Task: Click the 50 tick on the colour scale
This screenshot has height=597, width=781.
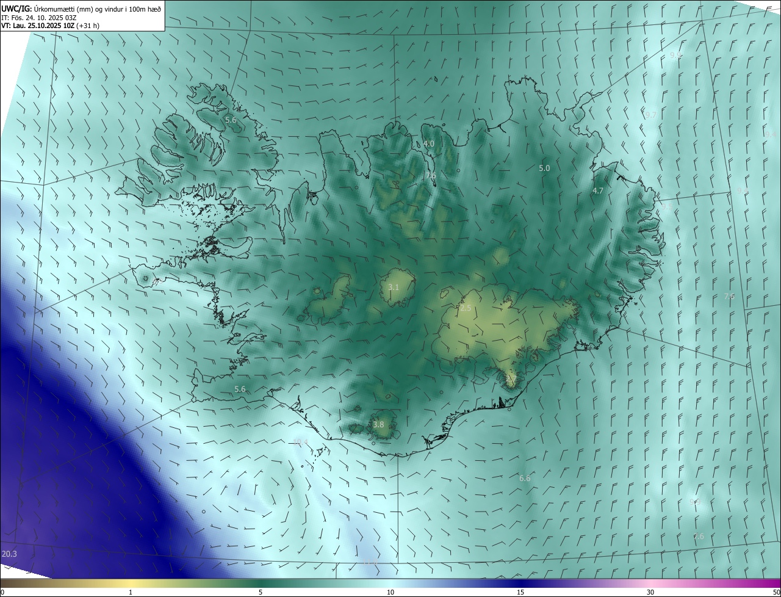Action: click(x=776, y=592)
